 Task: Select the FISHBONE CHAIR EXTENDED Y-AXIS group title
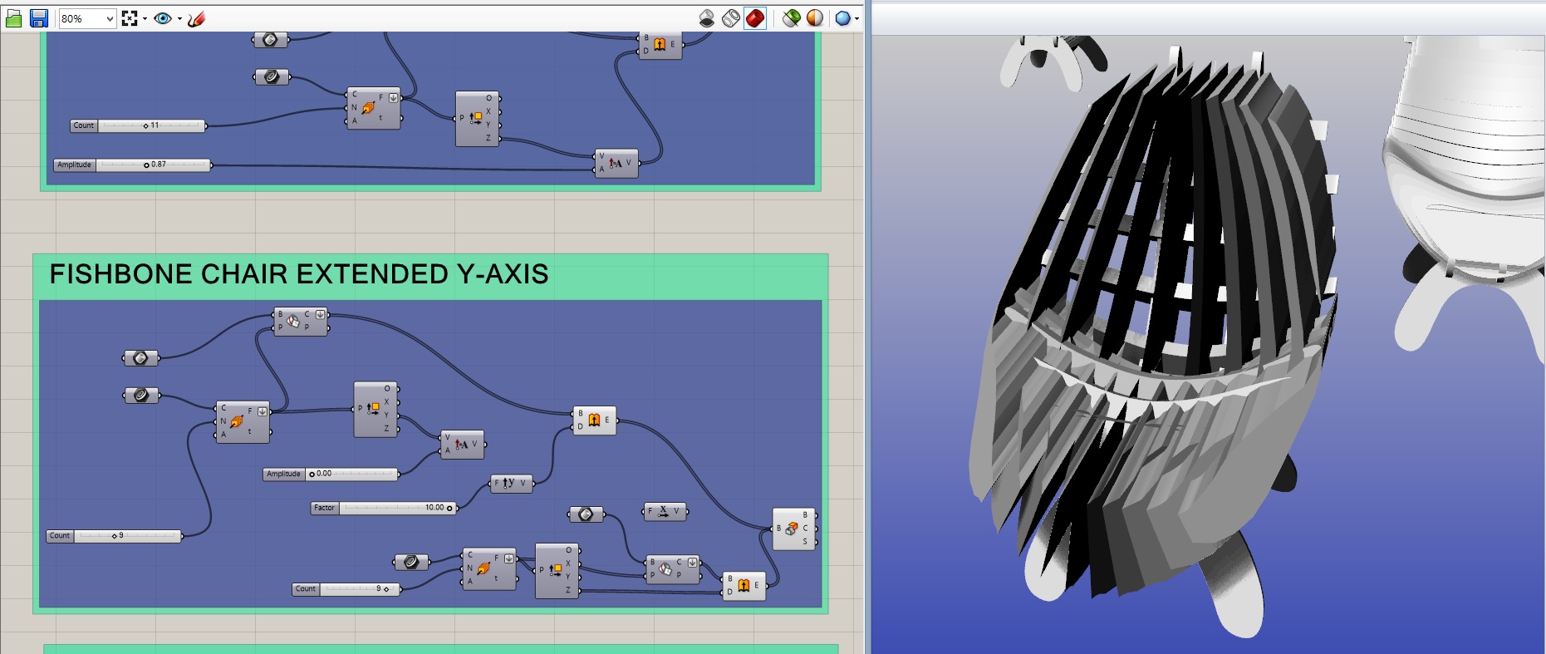coord(299,274)
